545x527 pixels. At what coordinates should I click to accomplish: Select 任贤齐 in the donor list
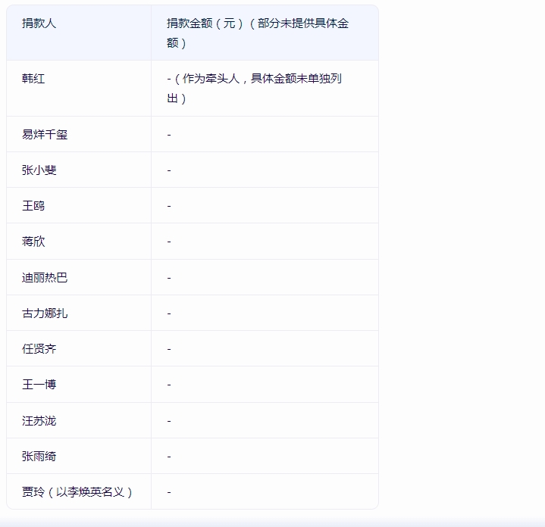39,349
